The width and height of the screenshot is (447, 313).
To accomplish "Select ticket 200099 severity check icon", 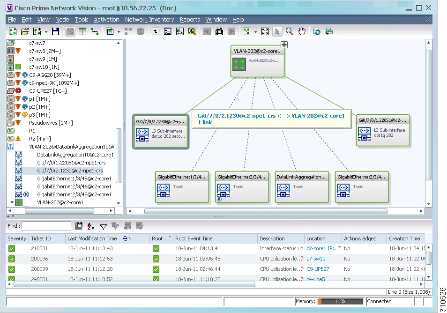I will [11, 269].
